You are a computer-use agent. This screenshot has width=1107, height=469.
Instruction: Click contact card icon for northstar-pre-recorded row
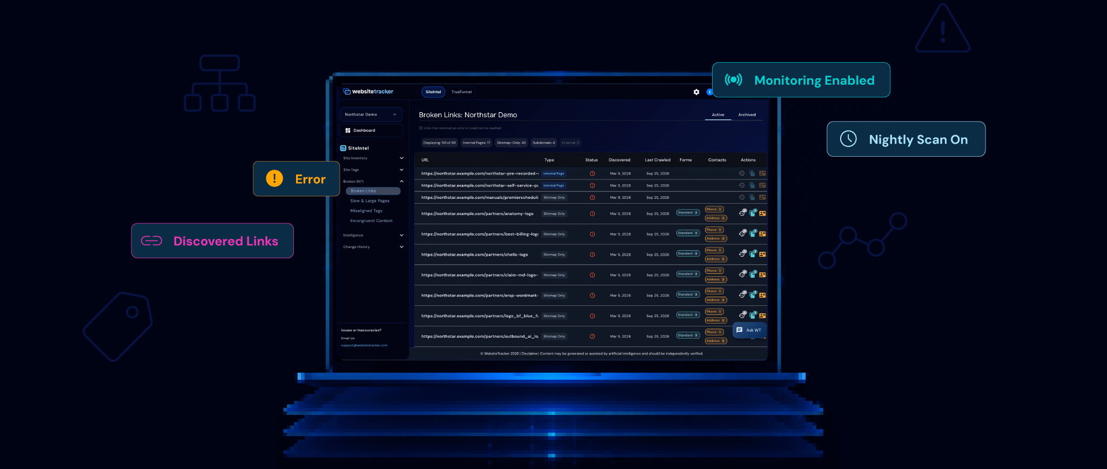click(x=762, y=173)
